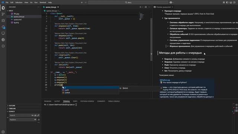238x134 pixels.
Task: Switch to the Debug Console tab
Action: (x=114, y=101)
